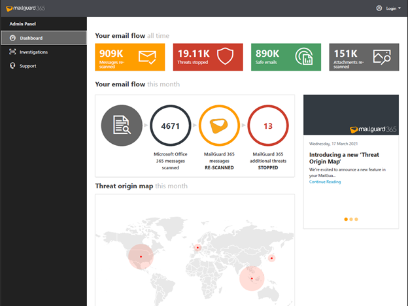Image resolution: width=408 pixels, height=306 pixels.
Task: Open the Login dropdown menu
Action: (x=393, y=8)
